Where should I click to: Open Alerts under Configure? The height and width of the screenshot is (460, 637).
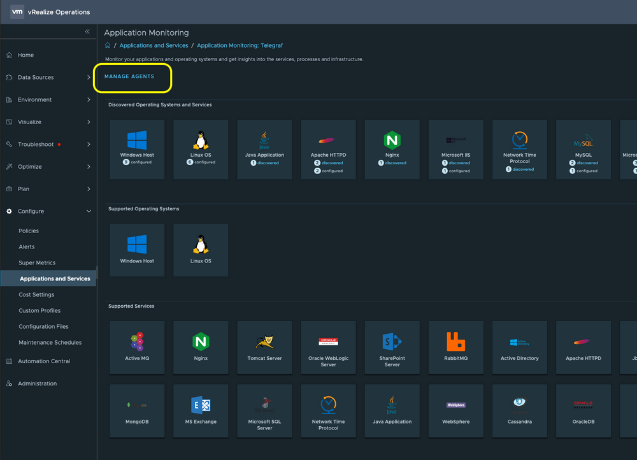[x=26, y=247]
